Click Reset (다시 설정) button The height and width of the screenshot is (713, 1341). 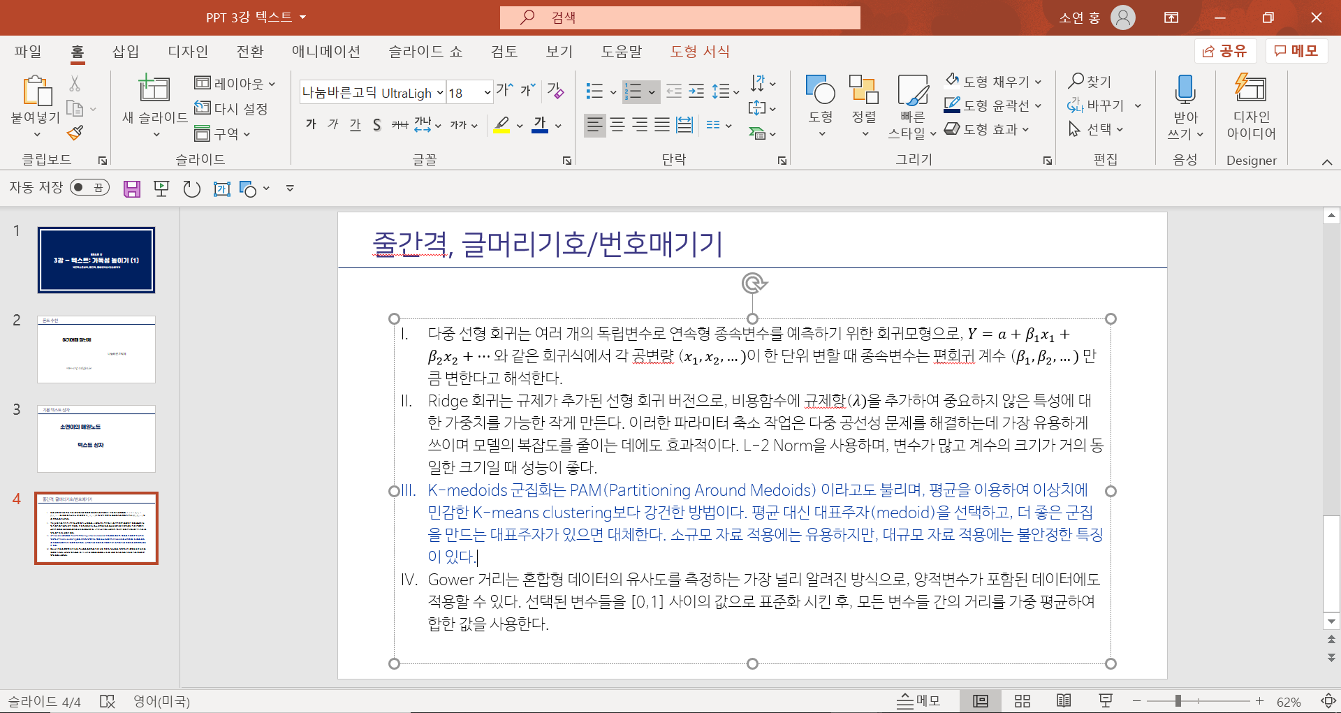(x=231, y=108)
